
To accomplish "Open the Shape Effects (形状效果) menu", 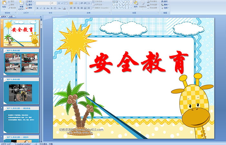I will tap(153, 8).
